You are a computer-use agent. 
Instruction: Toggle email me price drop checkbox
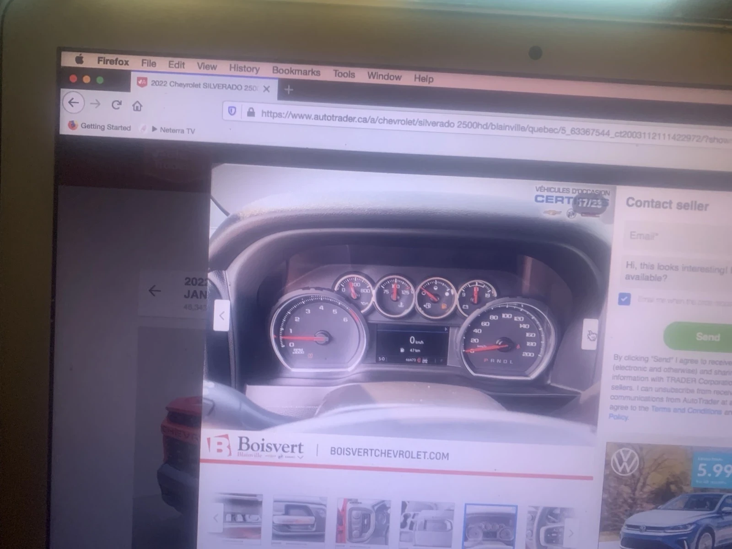624,299
